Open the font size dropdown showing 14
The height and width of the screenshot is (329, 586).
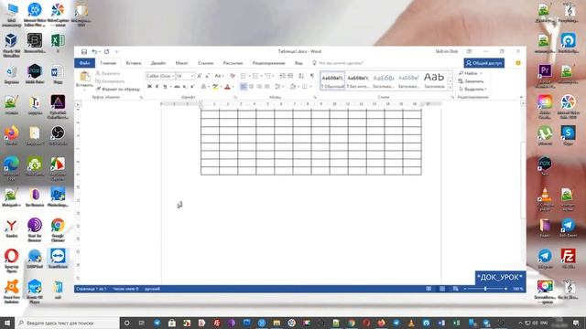[x=192, y=76]
